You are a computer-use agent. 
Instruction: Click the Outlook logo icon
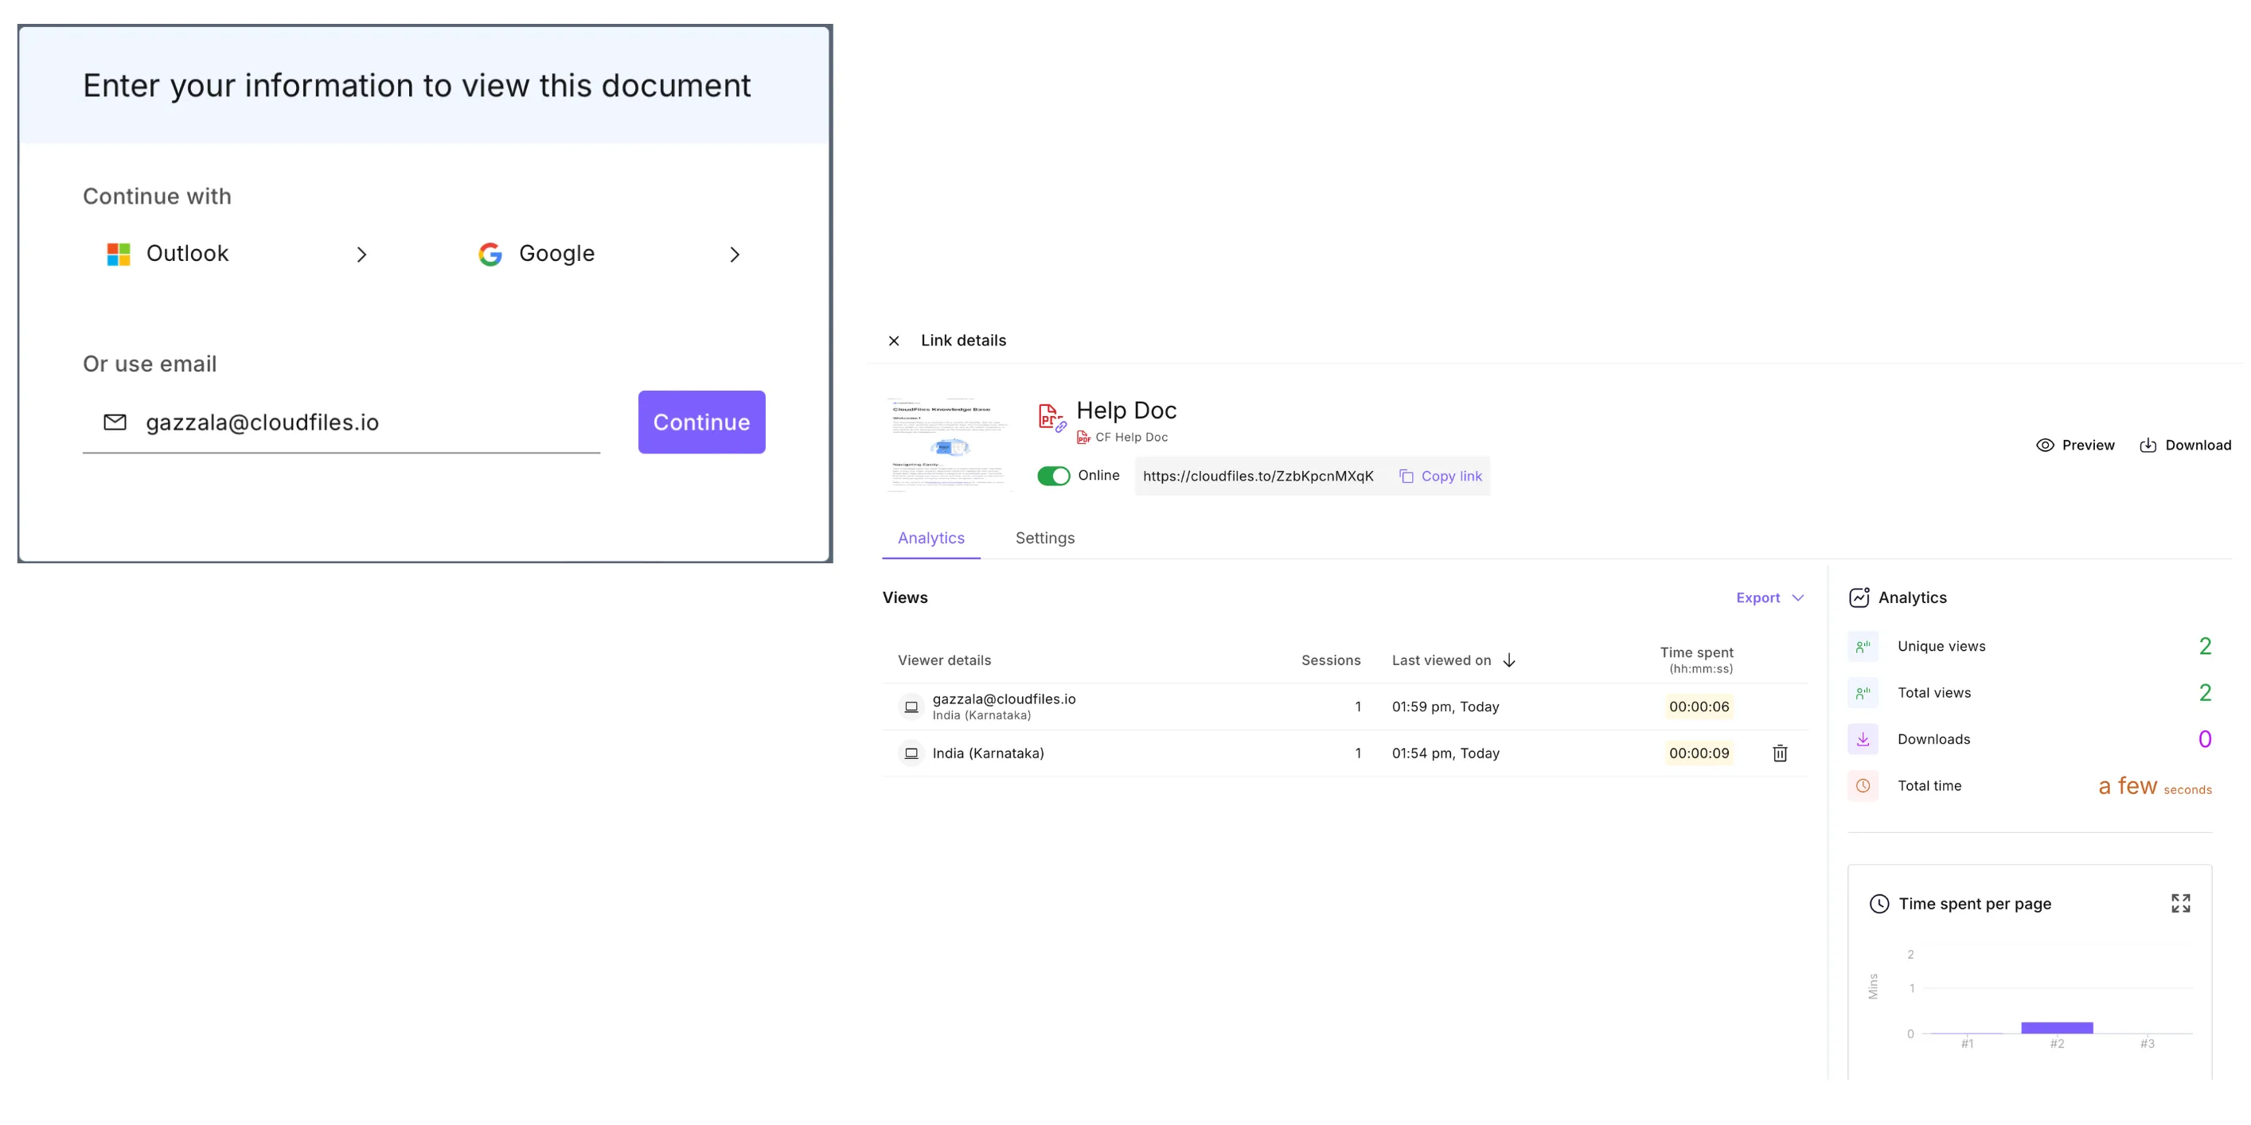[119, 254]
